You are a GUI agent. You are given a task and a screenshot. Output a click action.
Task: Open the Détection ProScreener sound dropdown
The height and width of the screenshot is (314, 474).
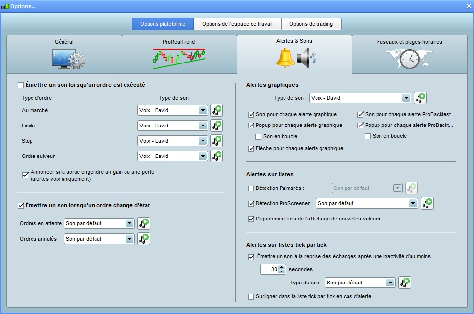pyautogui.click(x=367, y=203)
